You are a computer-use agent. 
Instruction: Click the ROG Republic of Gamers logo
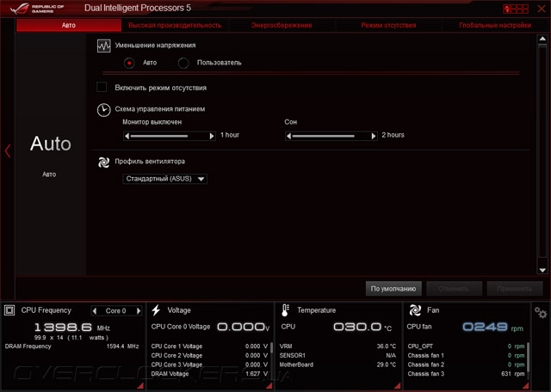coord(38,9)
